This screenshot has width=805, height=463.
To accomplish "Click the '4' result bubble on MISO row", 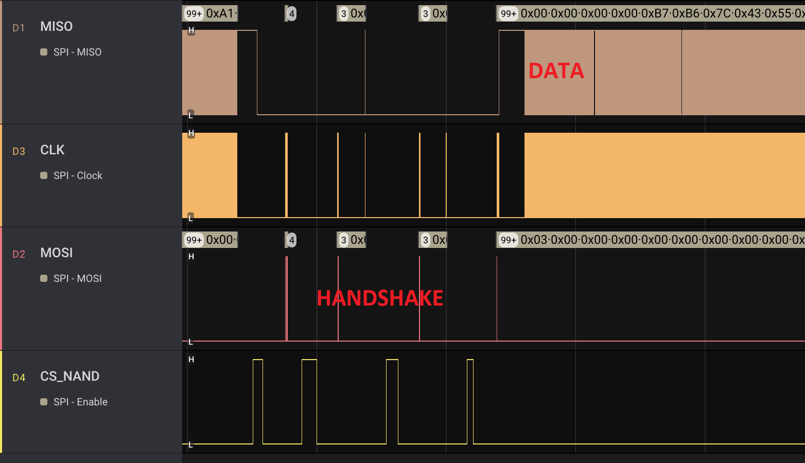I will click(x=291, y=13).
